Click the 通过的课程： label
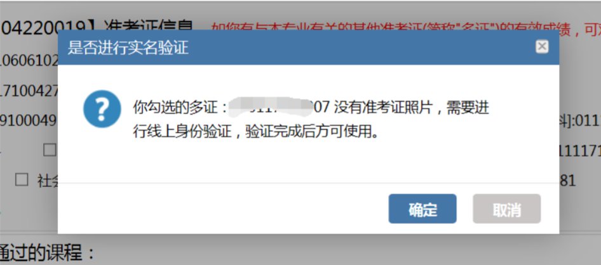Screen dimensions: 601x265 point(47,253)
